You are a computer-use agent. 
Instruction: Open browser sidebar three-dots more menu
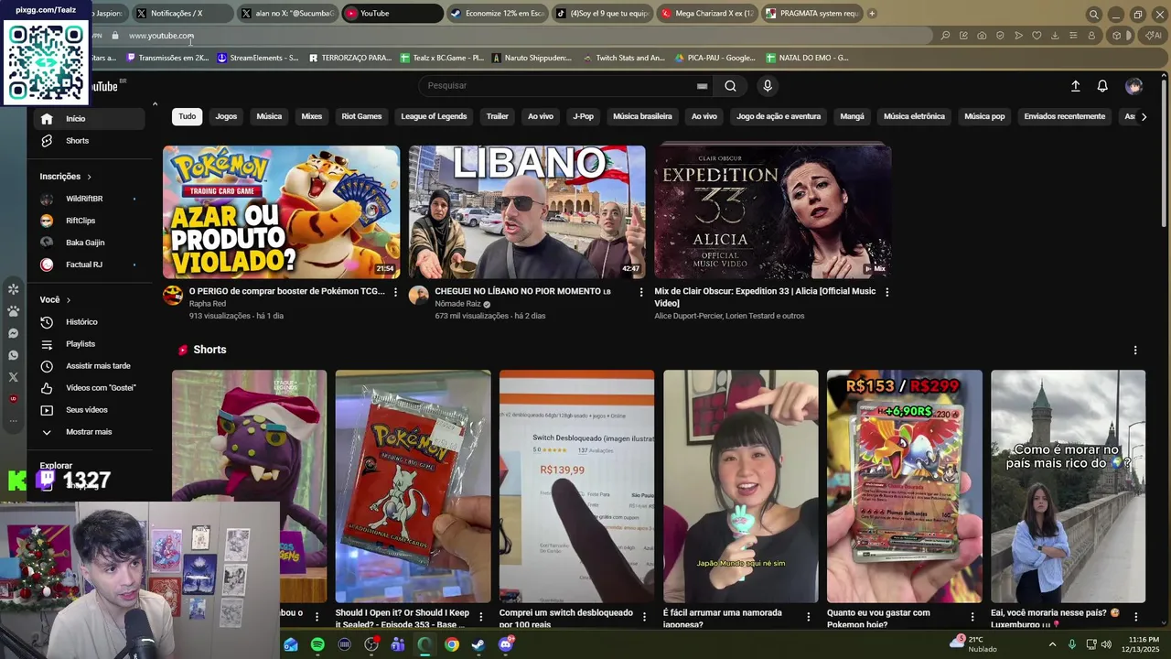[13, 421]
